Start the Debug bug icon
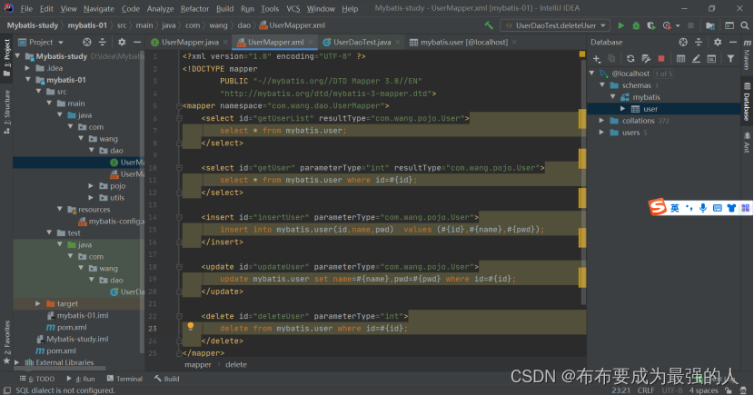Viewport: 754px width, 395px height. pos(636,25)
